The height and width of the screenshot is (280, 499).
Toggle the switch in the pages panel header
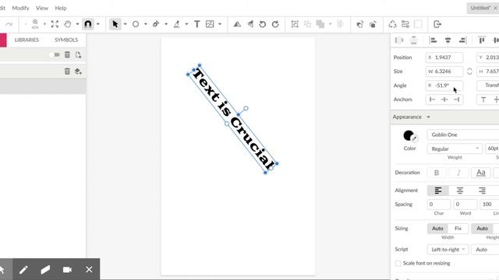55,54
